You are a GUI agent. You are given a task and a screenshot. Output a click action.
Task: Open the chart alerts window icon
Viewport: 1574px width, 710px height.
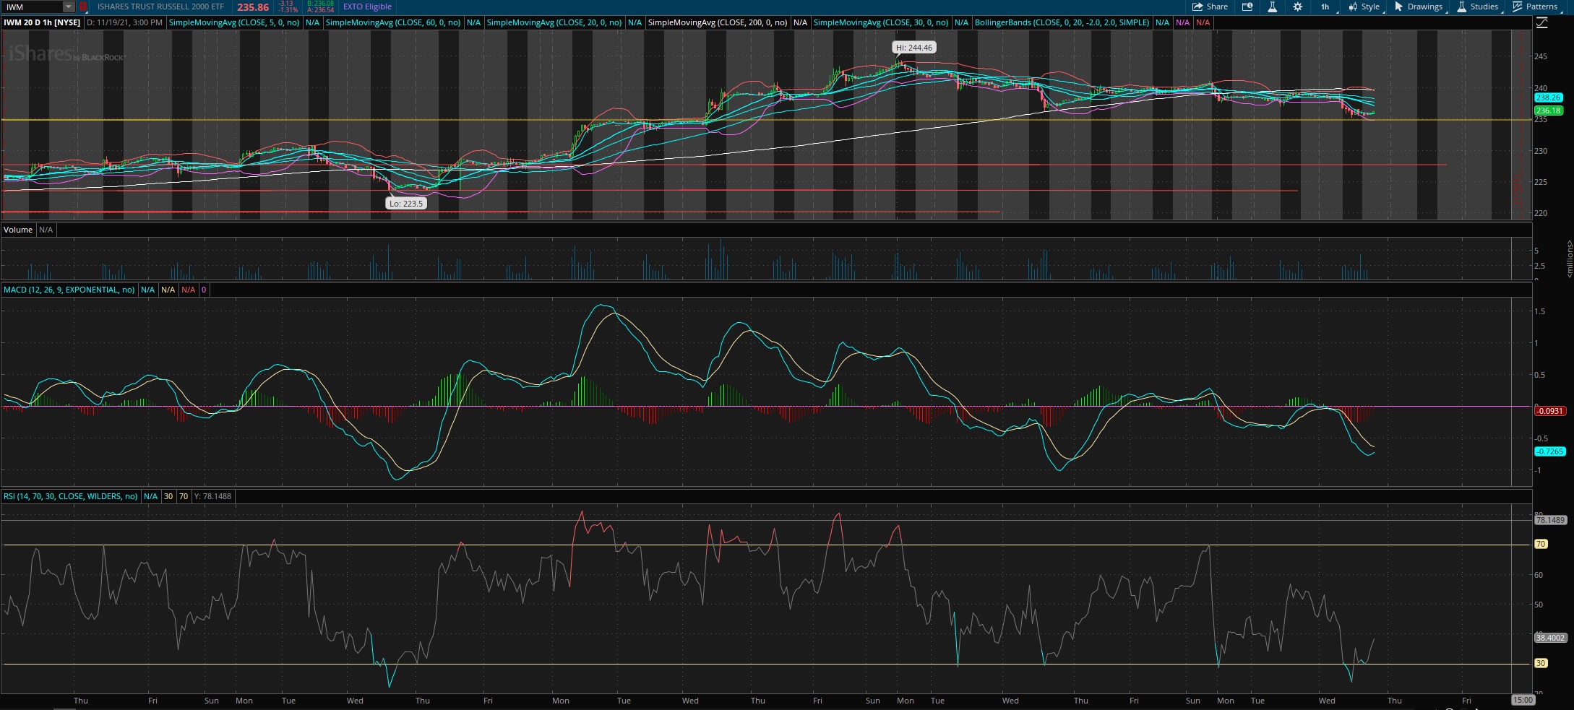[x=1247, y=7]
